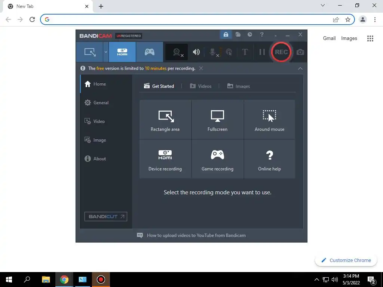The width and height of the screenshot is (383, 287).
Task: Choose the Around mouse recording tile
Action: click(x=269, y=119)
